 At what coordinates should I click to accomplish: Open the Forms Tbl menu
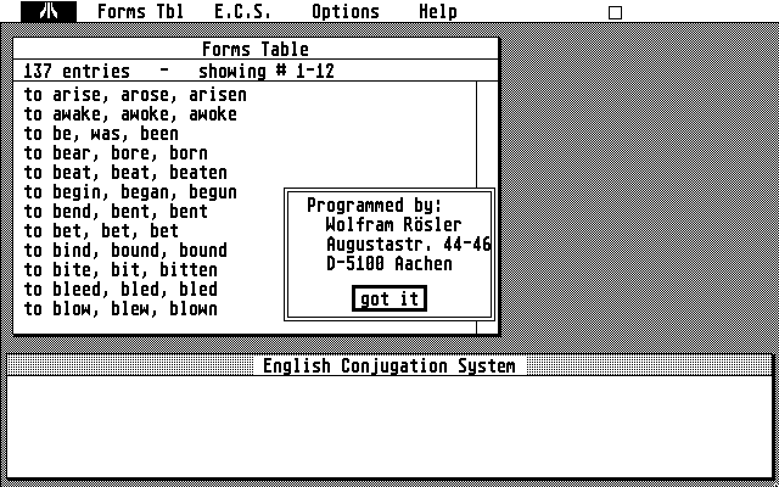[140, 12]
